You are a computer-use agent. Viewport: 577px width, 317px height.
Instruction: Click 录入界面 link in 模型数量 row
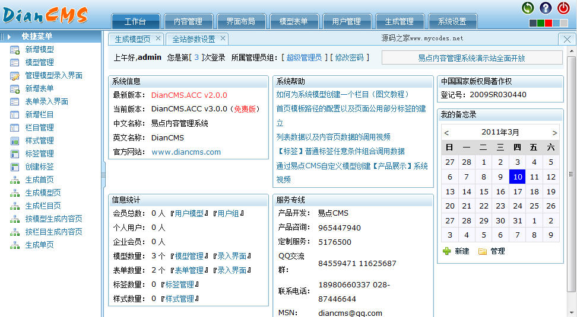232,256
